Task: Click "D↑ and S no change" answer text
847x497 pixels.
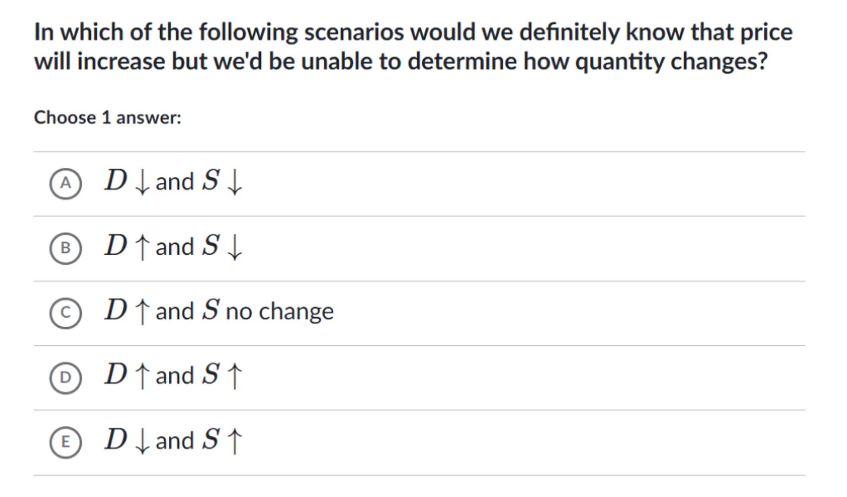Action: pos(219,311)
